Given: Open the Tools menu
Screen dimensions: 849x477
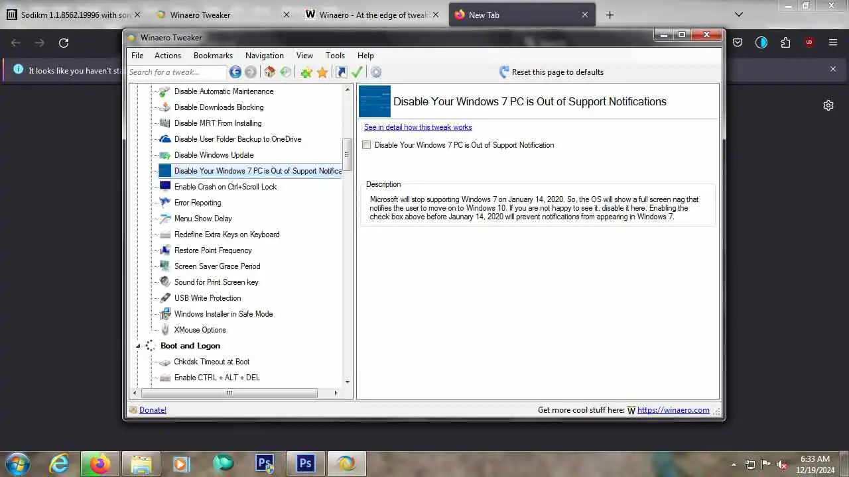Looking at the screenshot, I should pyautogui.click(x=335, y=56).
